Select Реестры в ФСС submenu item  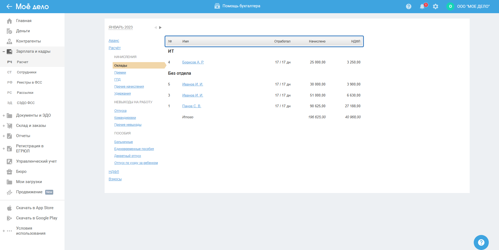tap(29, 83)
